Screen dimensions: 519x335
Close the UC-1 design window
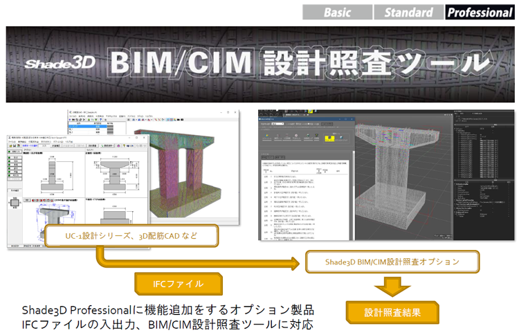144,138
